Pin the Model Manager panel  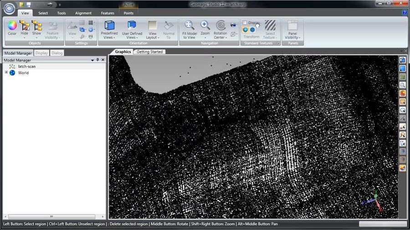pyautogui.click(x=97, y=60)
